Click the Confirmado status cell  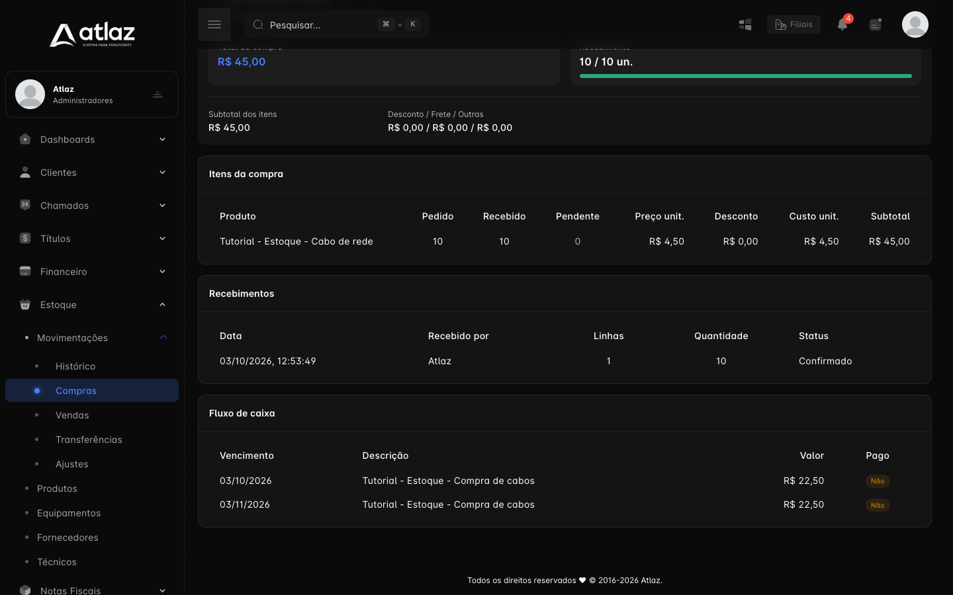(x=825, y=361)
